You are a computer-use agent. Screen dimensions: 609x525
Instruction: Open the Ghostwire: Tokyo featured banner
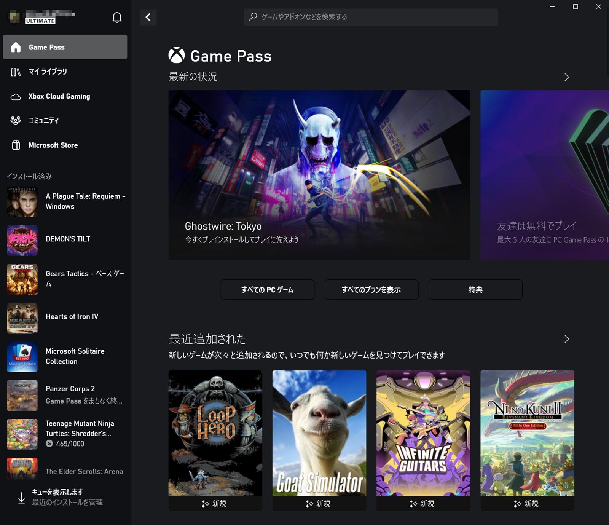(319, 175)
